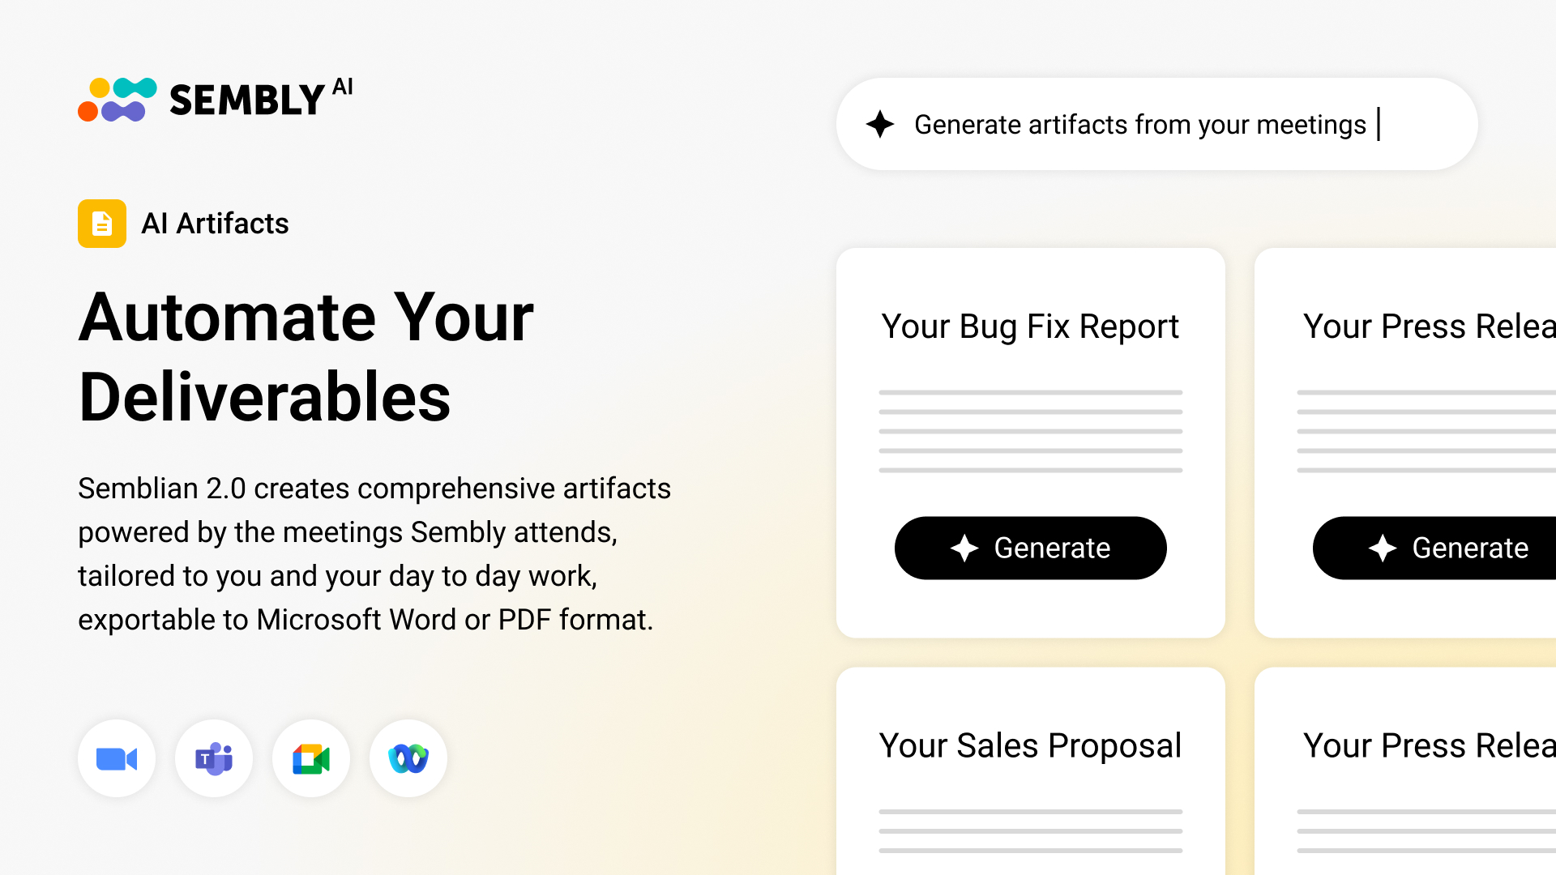Select the Automate Your Deliverables headline
The image size is (1556, 875).
point(306,356)
